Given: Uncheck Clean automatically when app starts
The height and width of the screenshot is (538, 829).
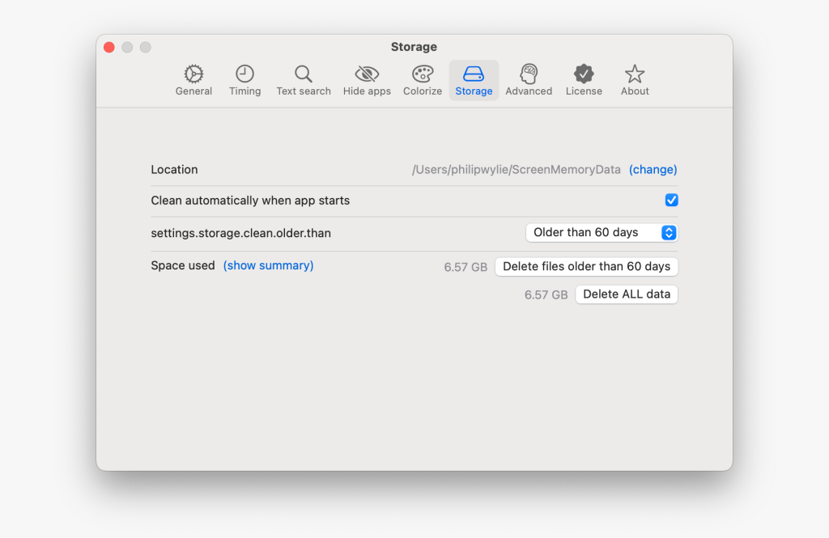Looking at the screenshot, I should [671, 201].
